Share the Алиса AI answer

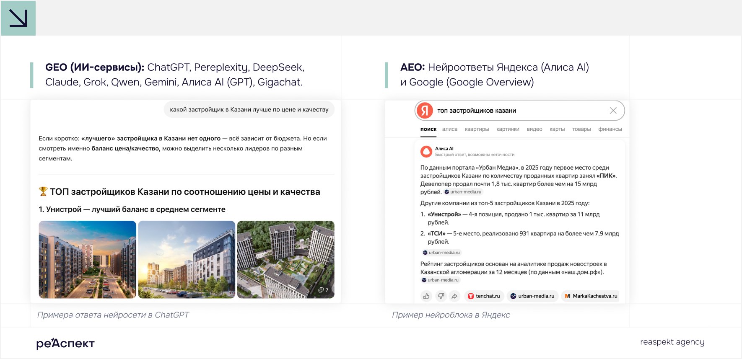tap(455, 296)
